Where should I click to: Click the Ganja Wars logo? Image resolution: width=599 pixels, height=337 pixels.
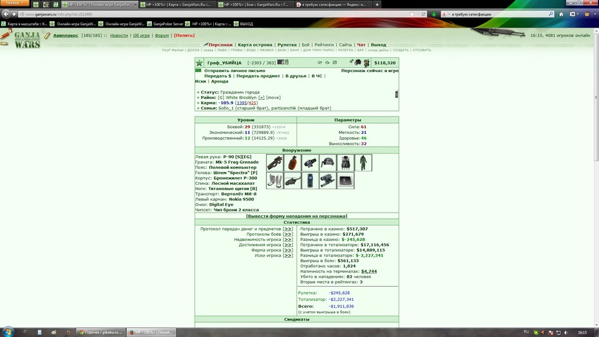[27, 40]
